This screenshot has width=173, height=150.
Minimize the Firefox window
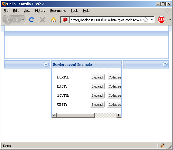click(158, 4)
